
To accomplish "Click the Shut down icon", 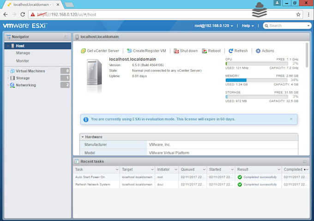I will [176, 51].
